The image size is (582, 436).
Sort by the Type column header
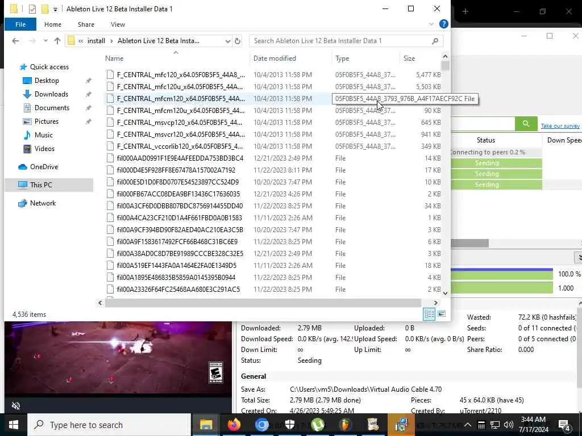tap(342, 58)
